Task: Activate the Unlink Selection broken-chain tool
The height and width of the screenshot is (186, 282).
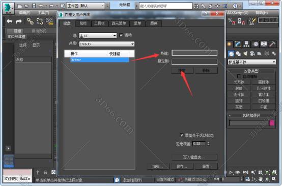Action: tap(40, 21)
